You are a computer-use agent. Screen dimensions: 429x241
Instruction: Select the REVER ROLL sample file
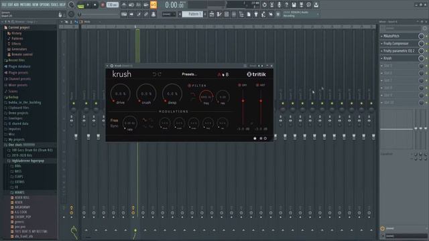(22, 197)
